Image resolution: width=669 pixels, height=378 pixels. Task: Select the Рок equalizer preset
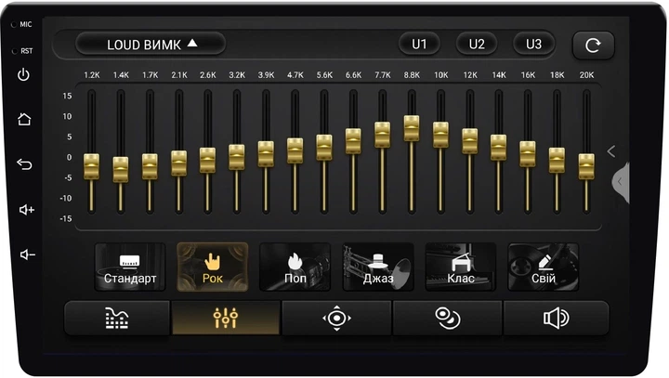213,267
